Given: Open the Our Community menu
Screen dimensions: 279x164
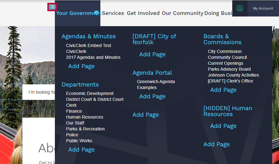Looking at the screenshot, I should click(x=182, y=13).
